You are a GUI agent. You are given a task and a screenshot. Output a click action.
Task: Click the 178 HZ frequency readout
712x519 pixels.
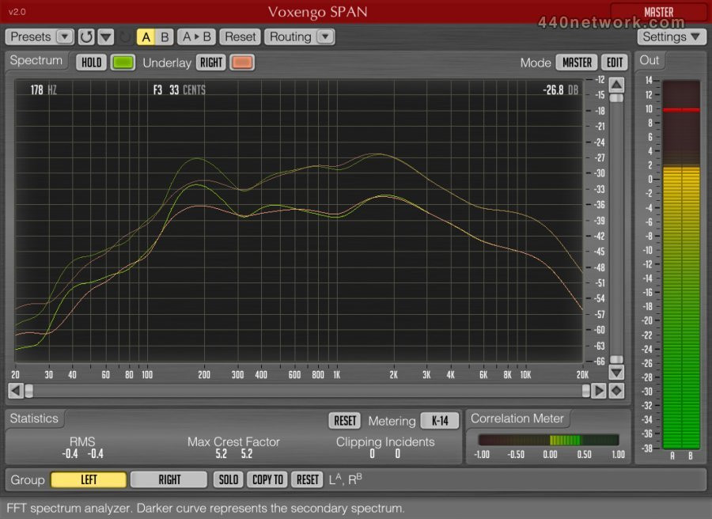pos(44,90)
